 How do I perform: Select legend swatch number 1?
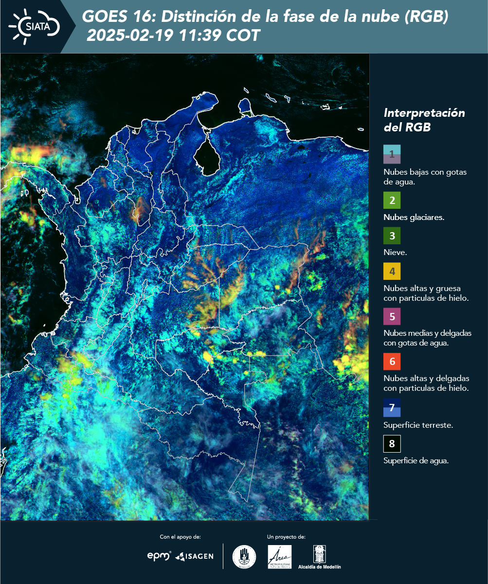(392, 154)
